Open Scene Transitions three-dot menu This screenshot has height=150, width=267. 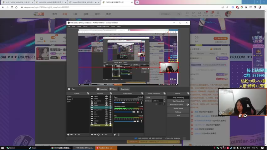164,104
